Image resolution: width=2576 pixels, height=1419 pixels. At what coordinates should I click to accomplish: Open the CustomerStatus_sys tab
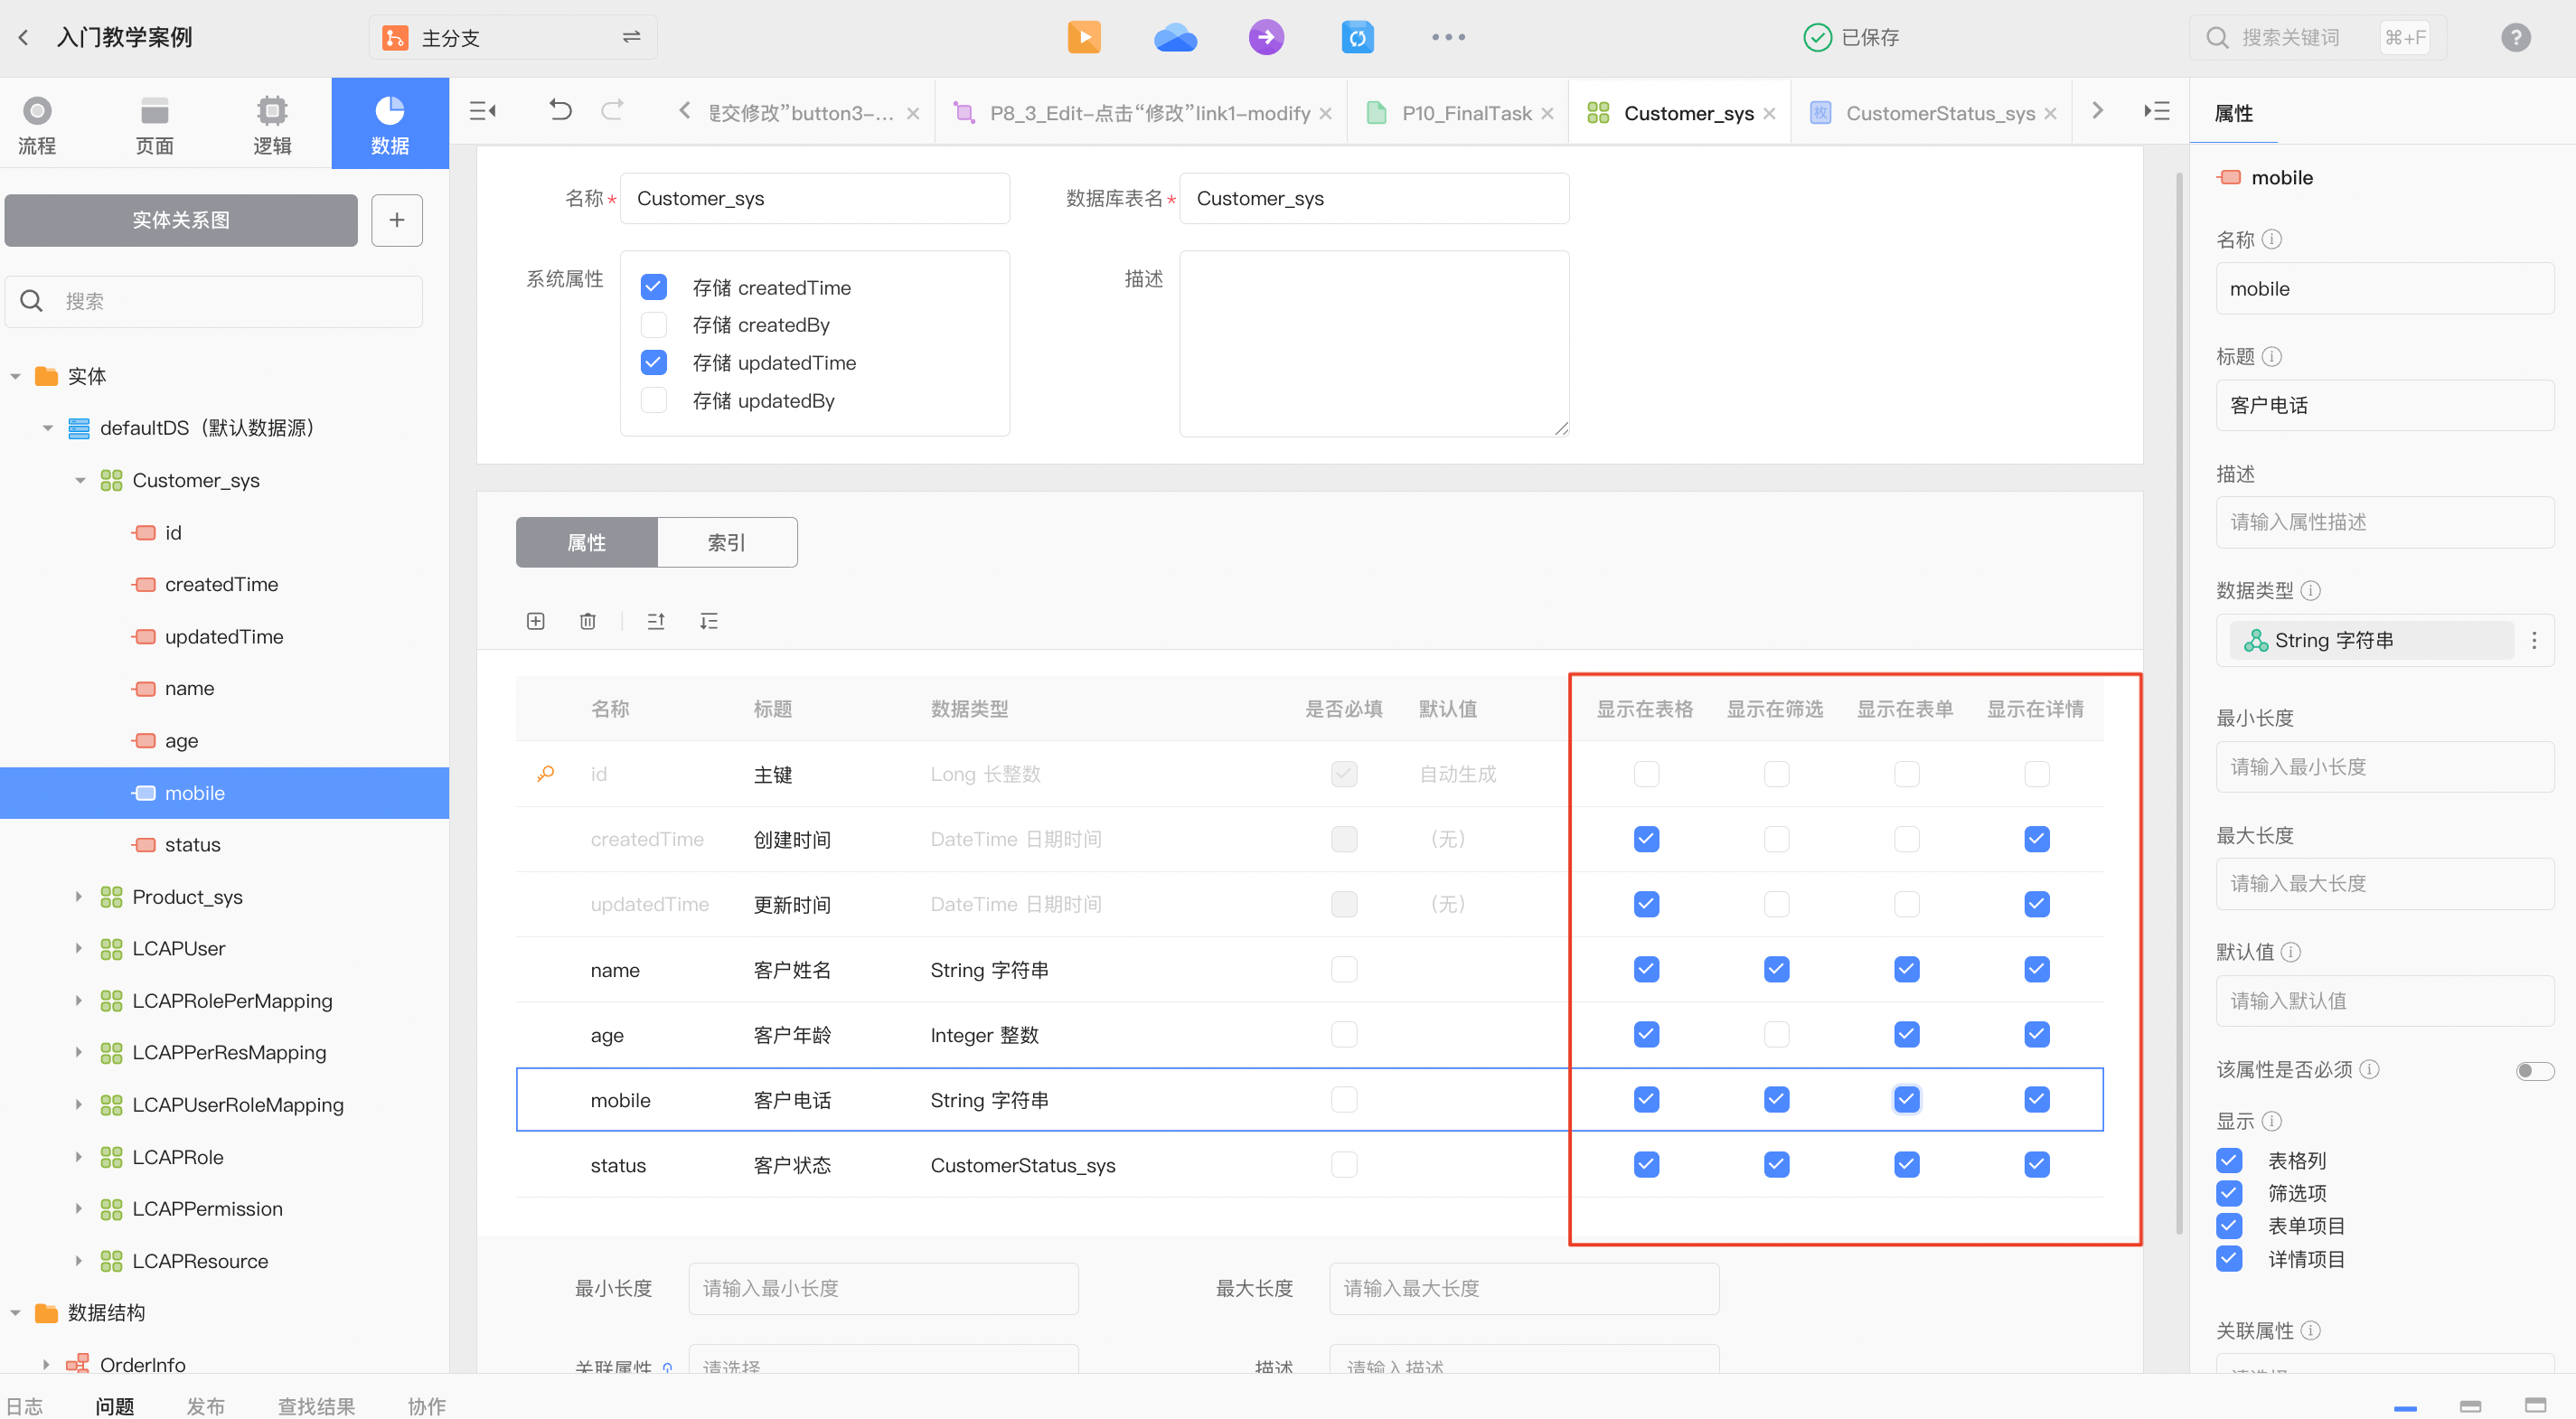point(1939,114)
